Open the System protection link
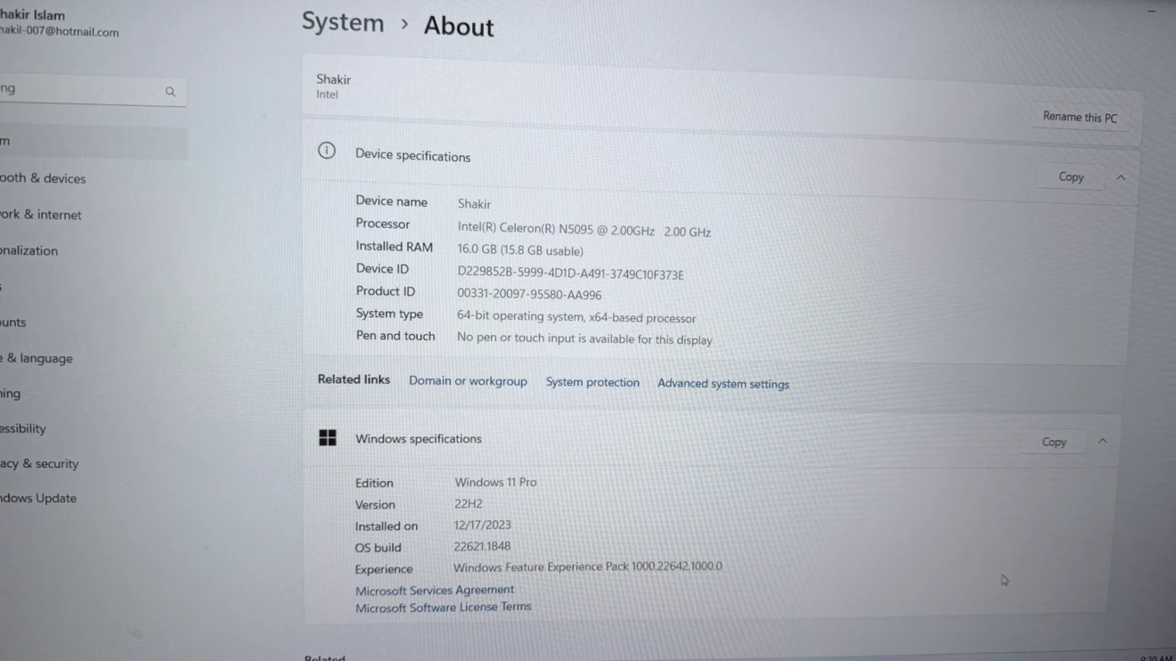The width and height of the screenshot is (1176, 661). pyautogui.click(x=592, y=382)
